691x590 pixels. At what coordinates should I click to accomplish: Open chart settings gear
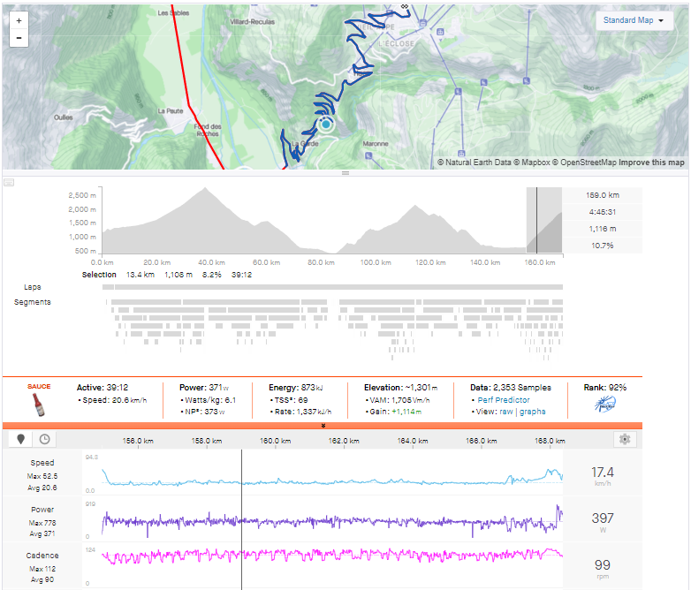pos(625,439)
